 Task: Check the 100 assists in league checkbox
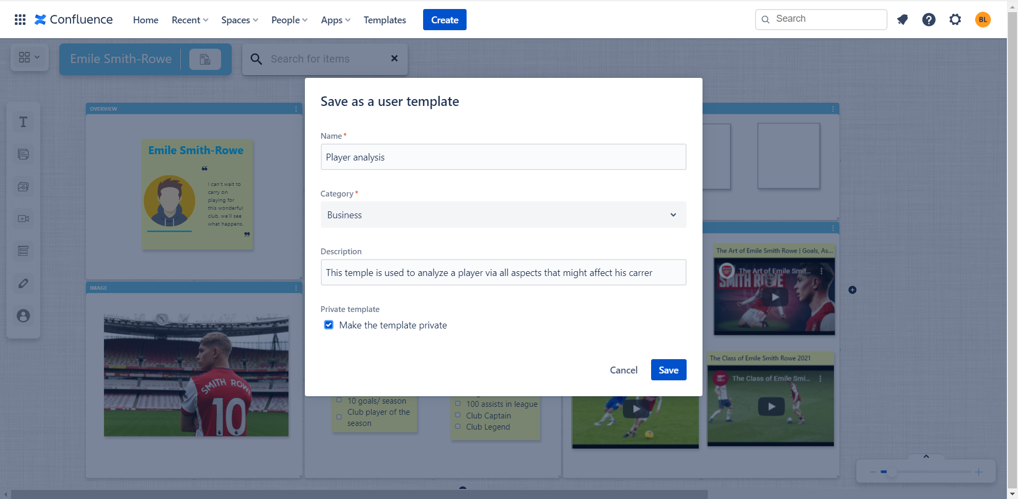pyautogui.click(x=458, y=404)
